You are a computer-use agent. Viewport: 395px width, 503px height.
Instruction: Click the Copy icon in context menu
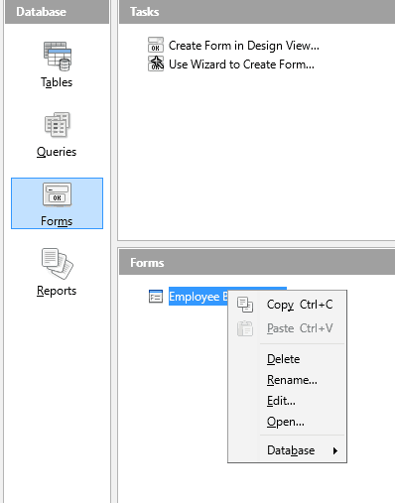(245, 305)
